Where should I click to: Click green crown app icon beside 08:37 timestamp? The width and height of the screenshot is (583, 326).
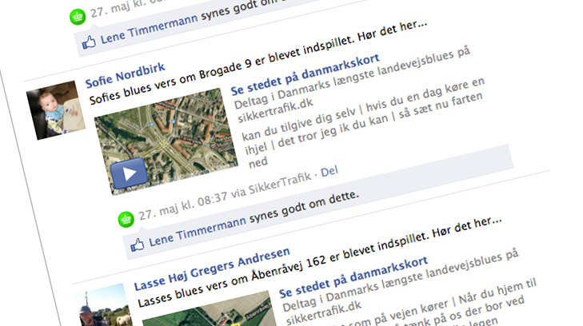point(126,219)
